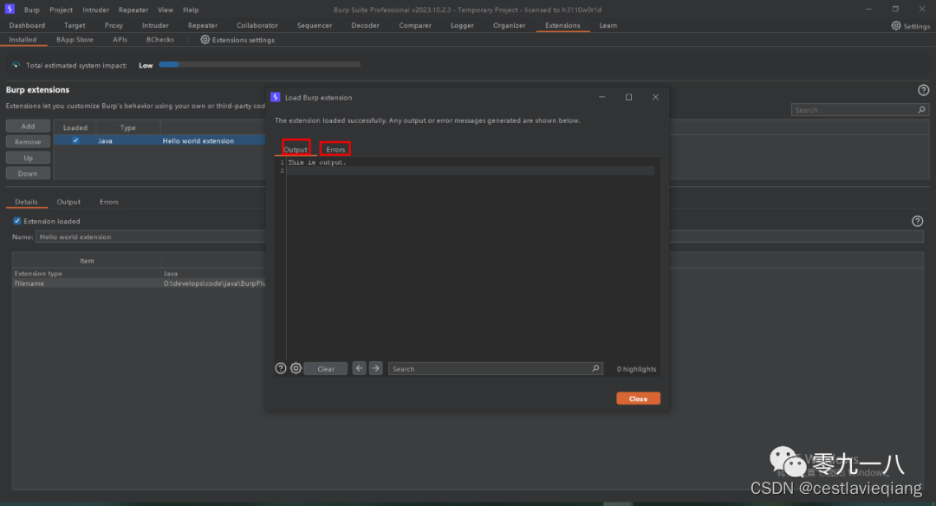Select the Extensions tab
This screenshot has height=506, width=936.
562,26
